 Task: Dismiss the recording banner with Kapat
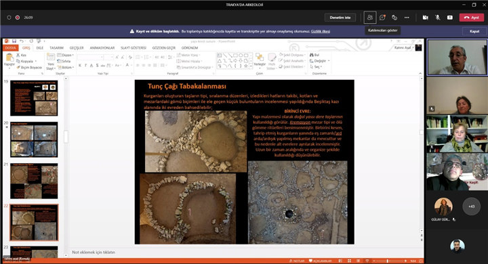(x=474, y=31)
